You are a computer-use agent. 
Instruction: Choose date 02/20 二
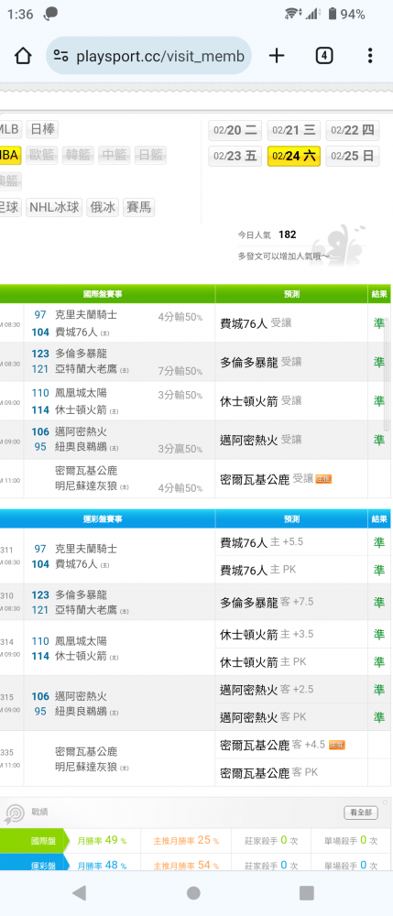tap(235, 130)
